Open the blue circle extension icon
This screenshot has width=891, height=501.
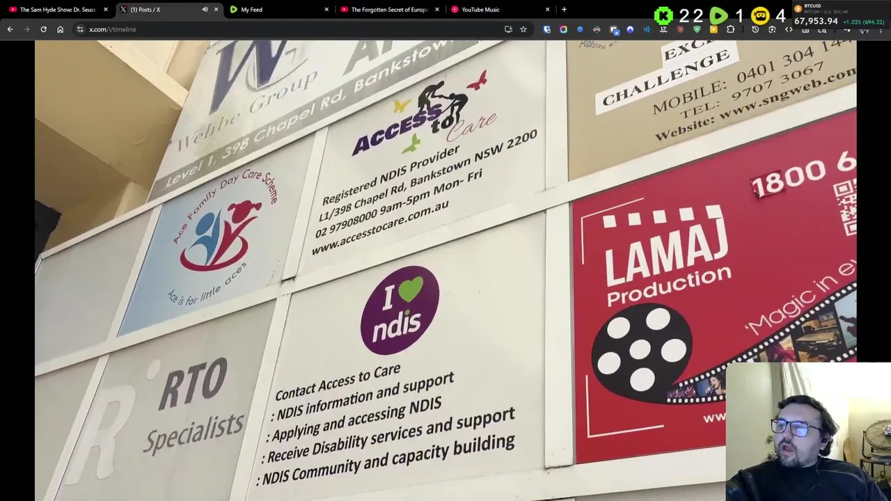coord(580,29)
